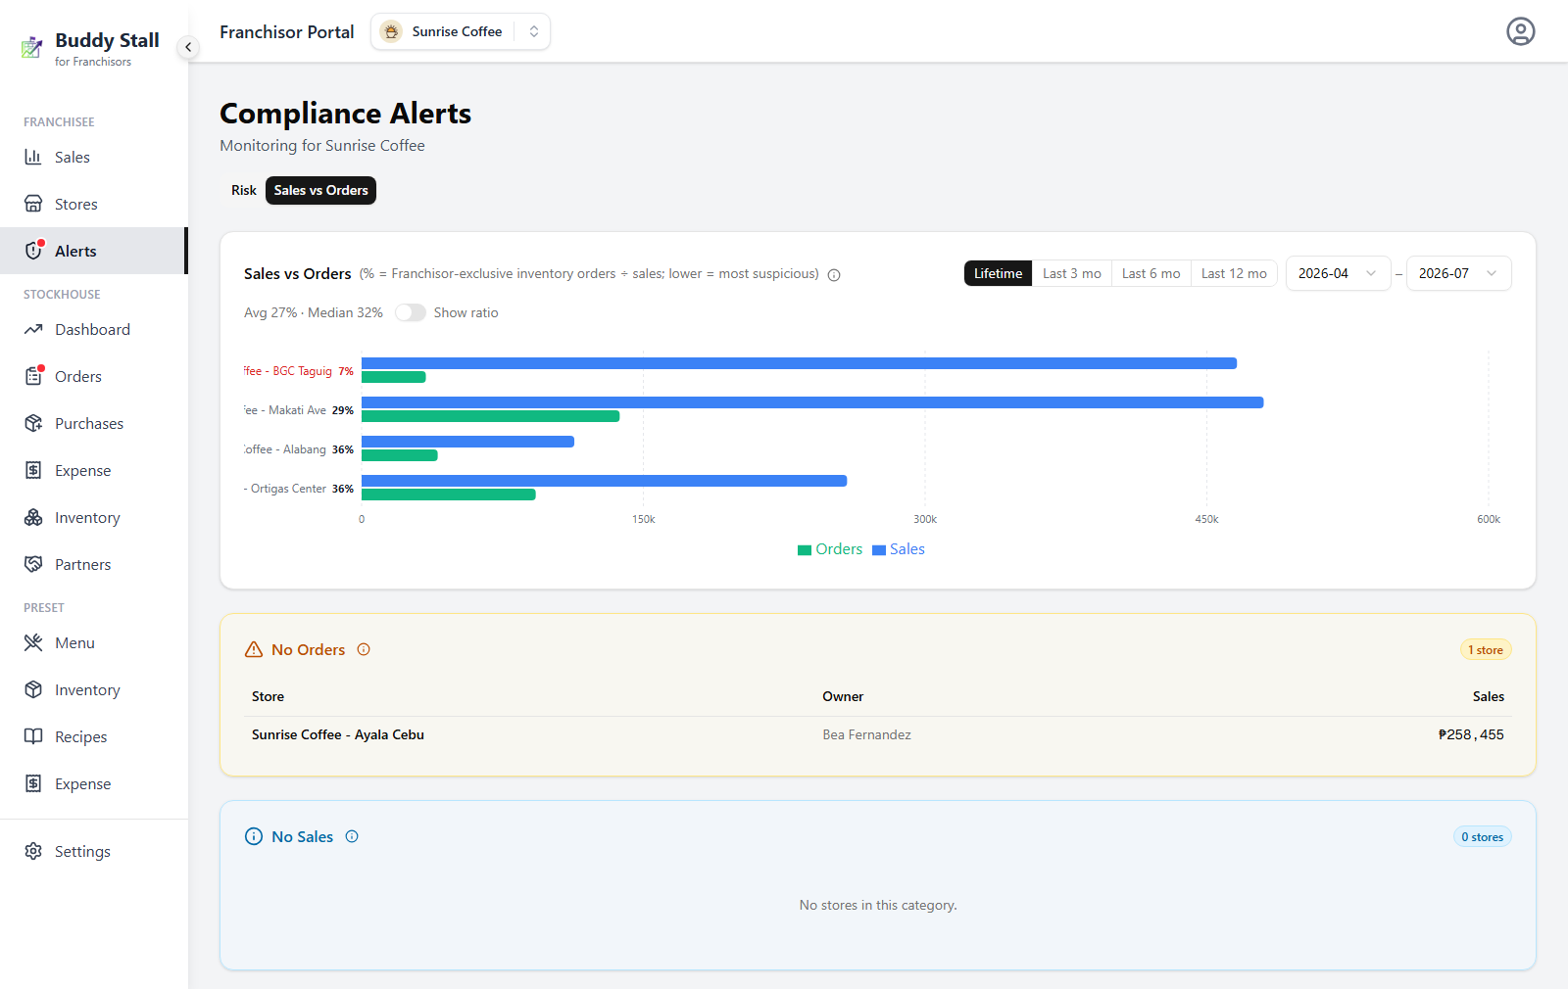Click the Buddy Stall logo icon
Viewport: 1568px width, 989px height.
coord(32,47)
